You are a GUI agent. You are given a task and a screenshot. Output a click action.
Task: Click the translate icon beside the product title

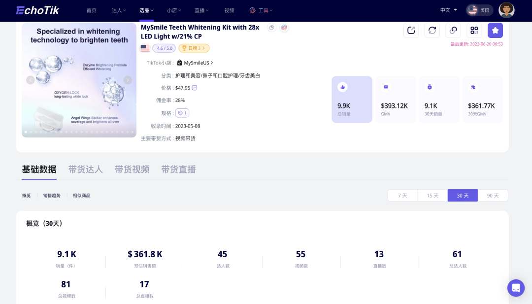click(x=284, y=28)
